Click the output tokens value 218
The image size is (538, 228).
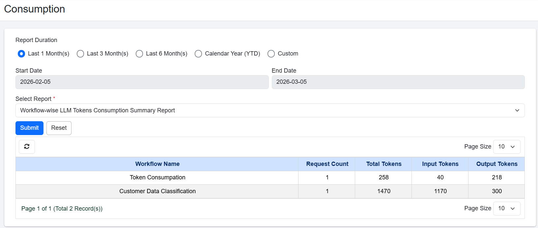click(x=497, y=177)
